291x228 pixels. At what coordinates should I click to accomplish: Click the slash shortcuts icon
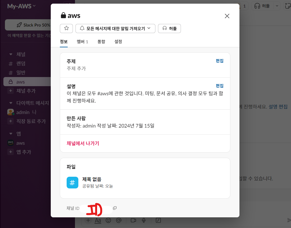click(x=158, y=220)
